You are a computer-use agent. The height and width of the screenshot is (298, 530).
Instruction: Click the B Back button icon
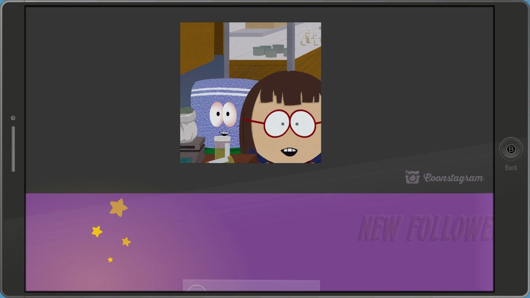(511, 149)
